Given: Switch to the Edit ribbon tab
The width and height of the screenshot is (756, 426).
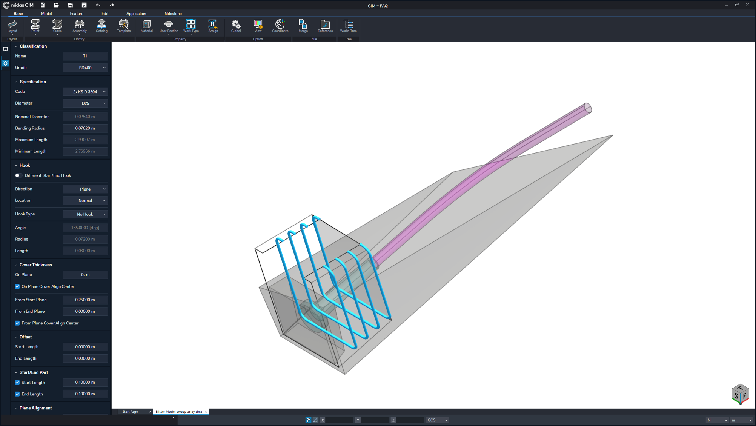Looking at the screenshot, I should pyautogui.click(x=105, y=14).
